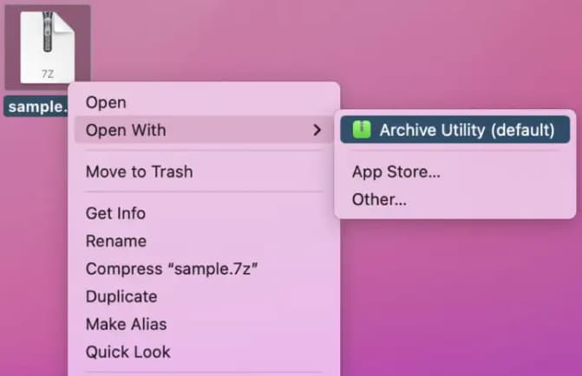
Task: Choose Compress “sample.7z”
Action: [x=204, y=269]
